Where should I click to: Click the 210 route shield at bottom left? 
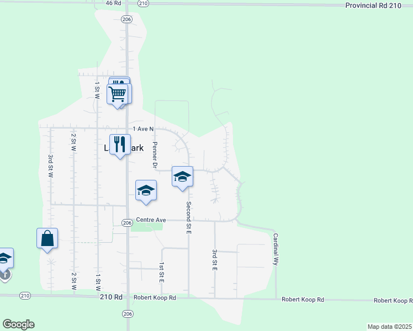[x=25, y=296]
